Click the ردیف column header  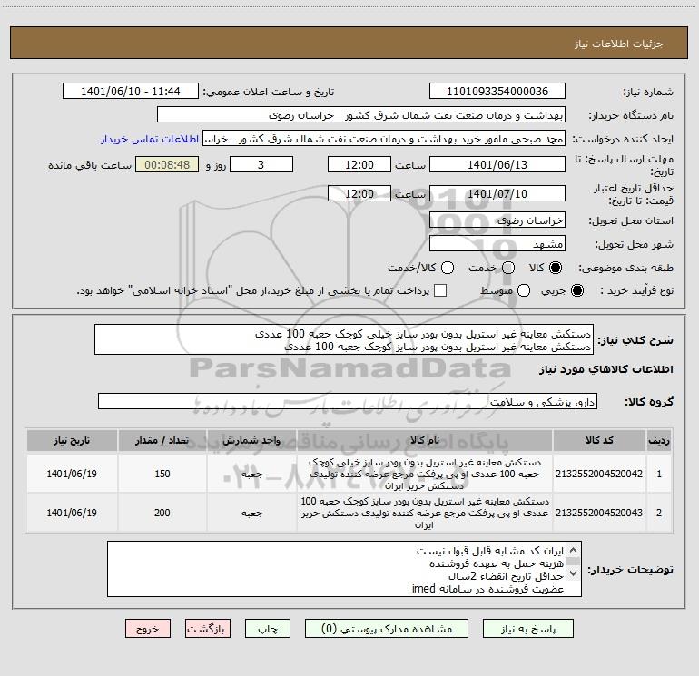coord(659,440)
